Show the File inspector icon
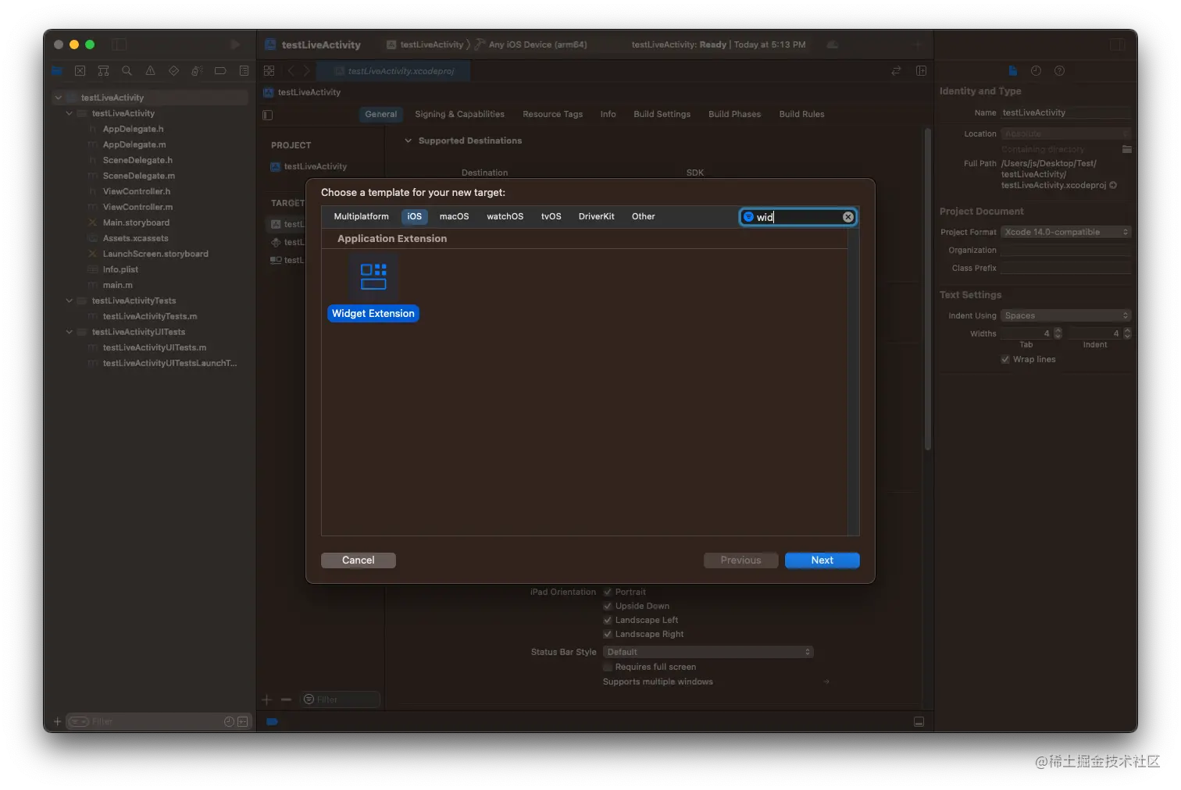 click(x=1013, y=71)
